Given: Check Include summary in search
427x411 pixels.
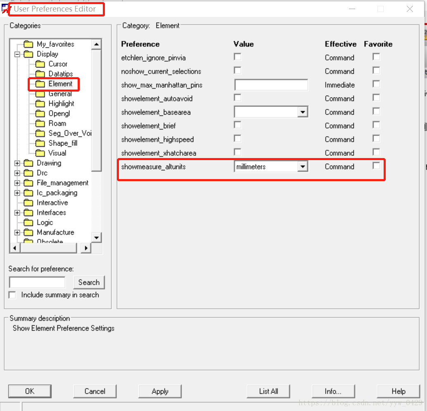Looking at the screenshot, I should pyautogui.click(x=12, y=295).
